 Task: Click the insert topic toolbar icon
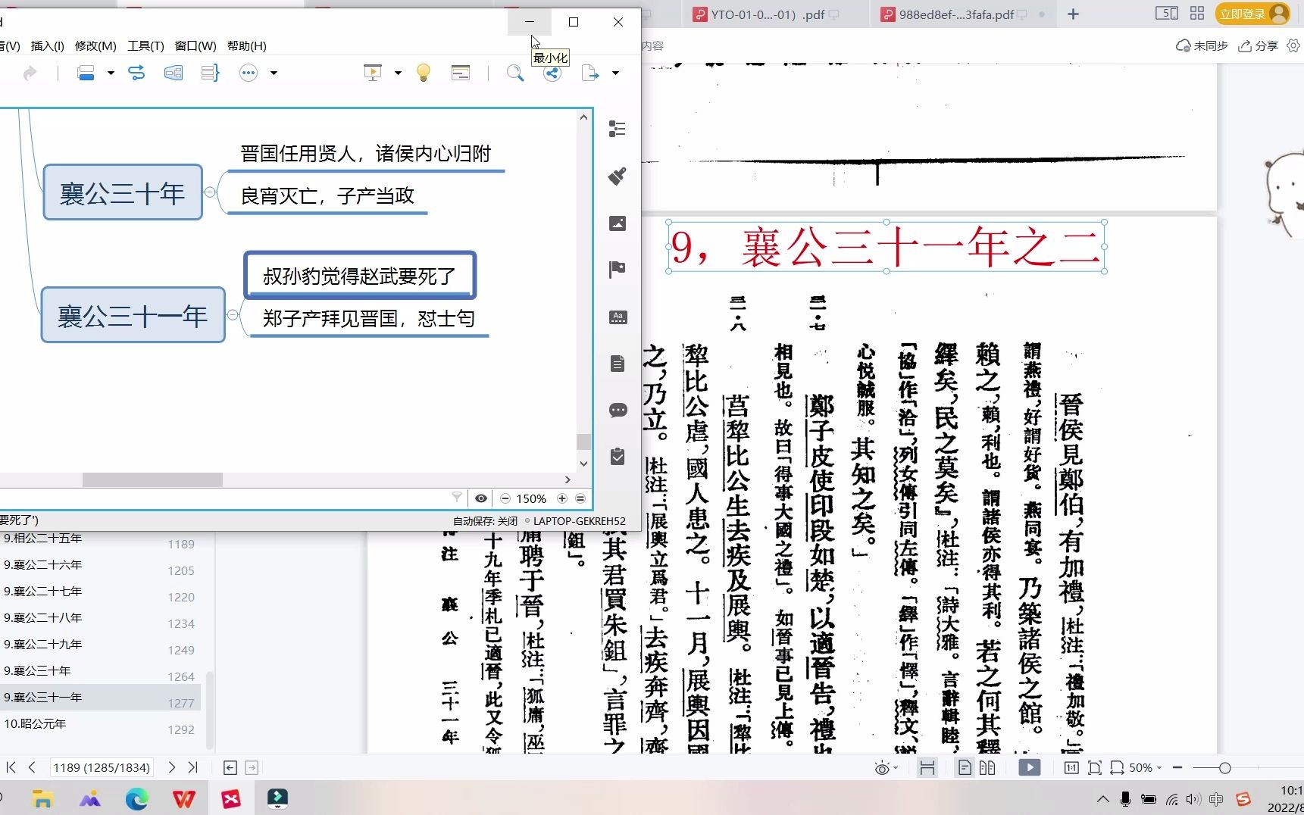tap(86, 73)
